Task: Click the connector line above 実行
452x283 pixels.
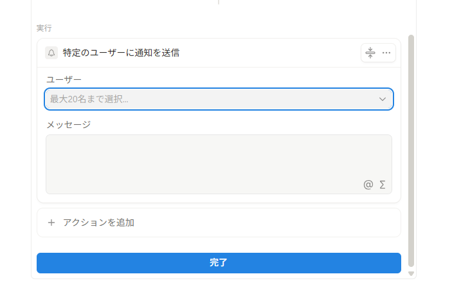Action: (x=219, y=2)
